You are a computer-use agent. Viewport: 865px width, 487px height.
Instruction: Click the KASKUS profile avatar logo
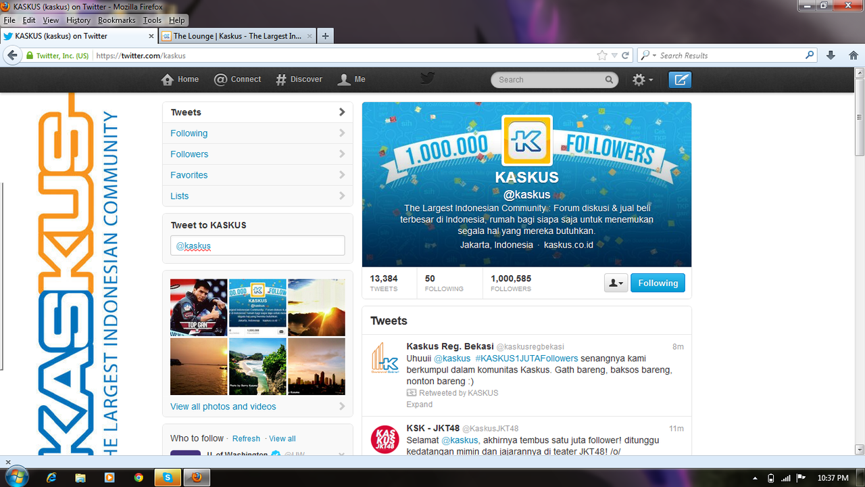(526, 141)
